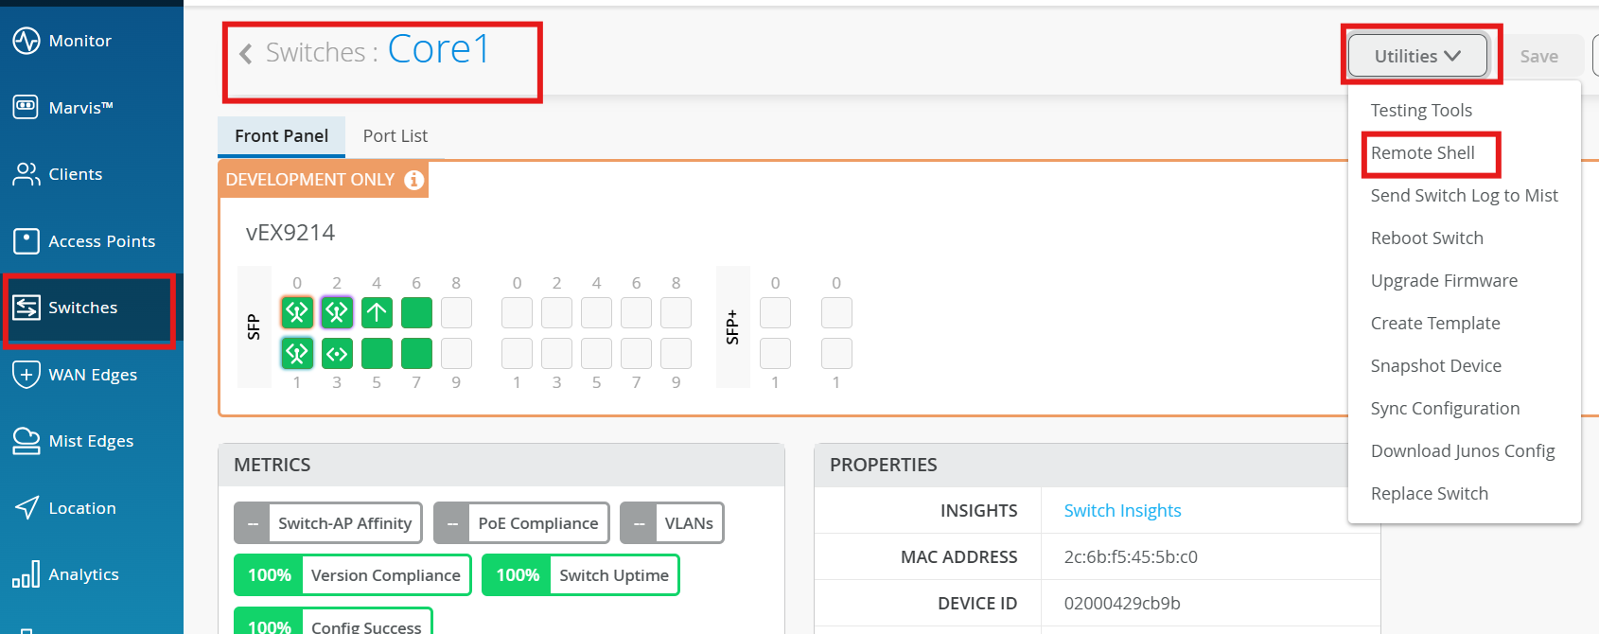1599x634 pixels.
Task: Switch to the Port List tab
Action: click(x=395, y=136)
